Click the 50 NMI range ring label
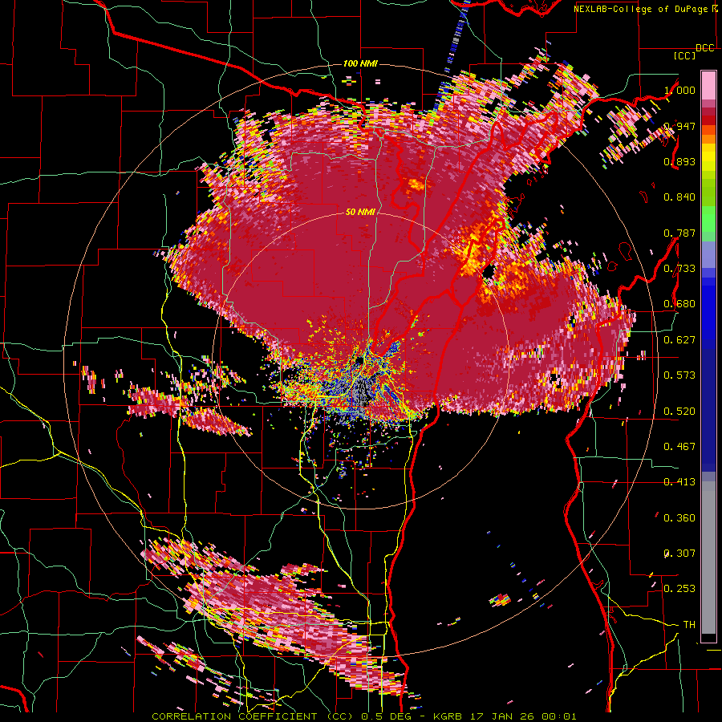Viewport: 722px width, 722px height. [360, 212]
